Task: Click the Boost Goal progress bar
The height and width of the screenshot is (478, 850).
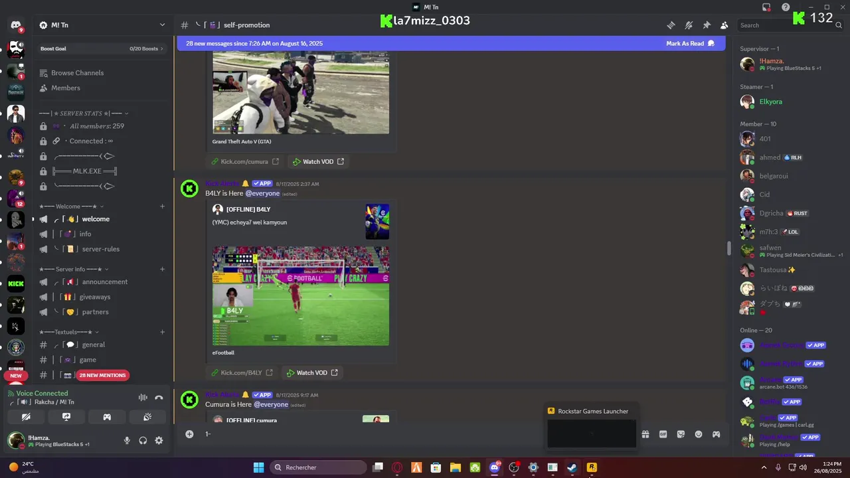Action: 103,48
